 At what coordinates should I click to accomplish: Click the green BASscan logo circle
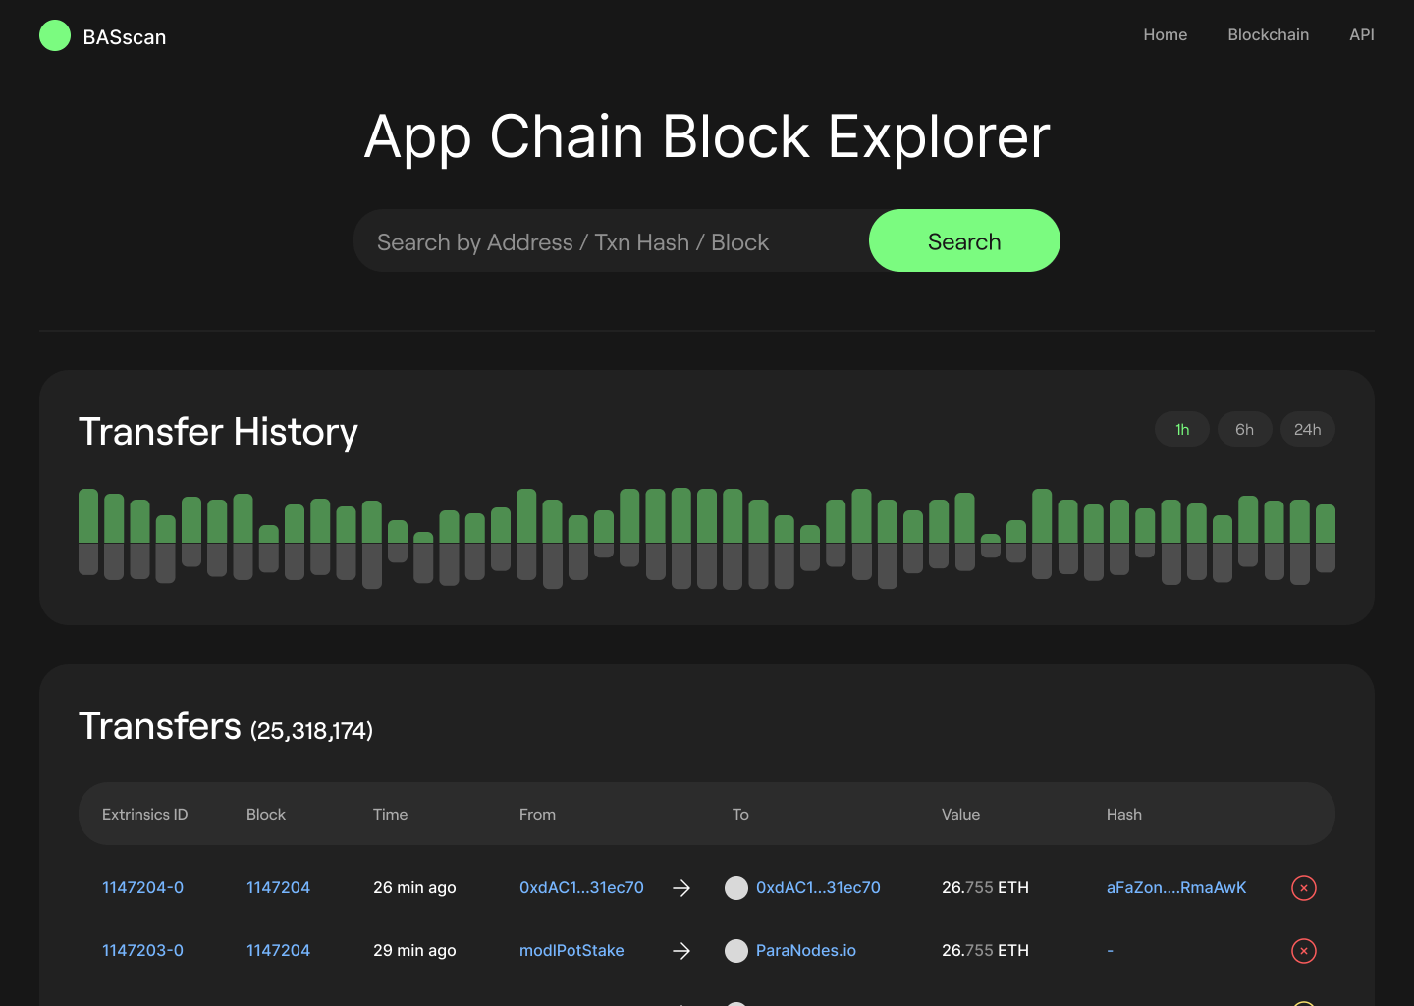pos(55,35)
